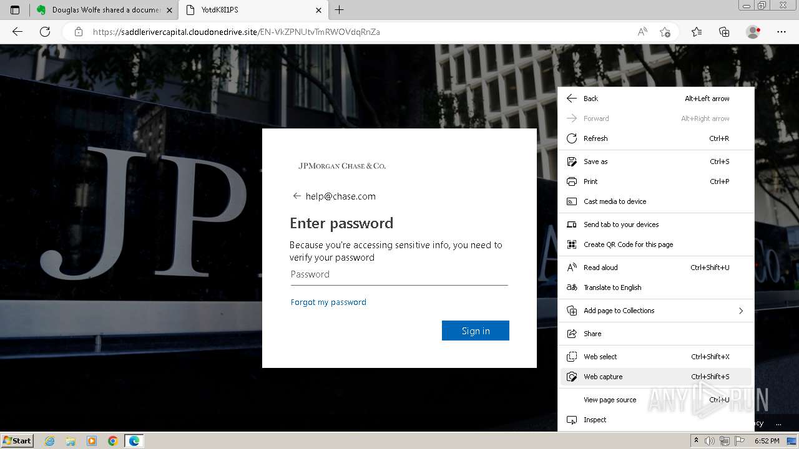
Task: Close the YotdK8I1PS tab
Action: point(318,10)
